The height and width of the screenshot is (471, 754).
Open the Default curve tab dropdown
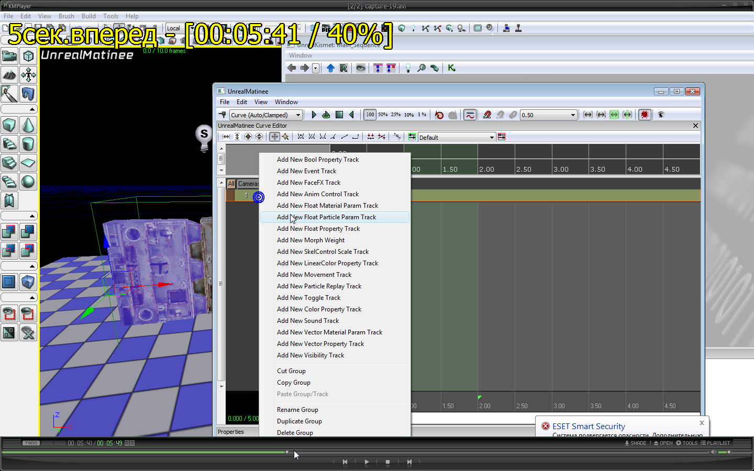457,137
